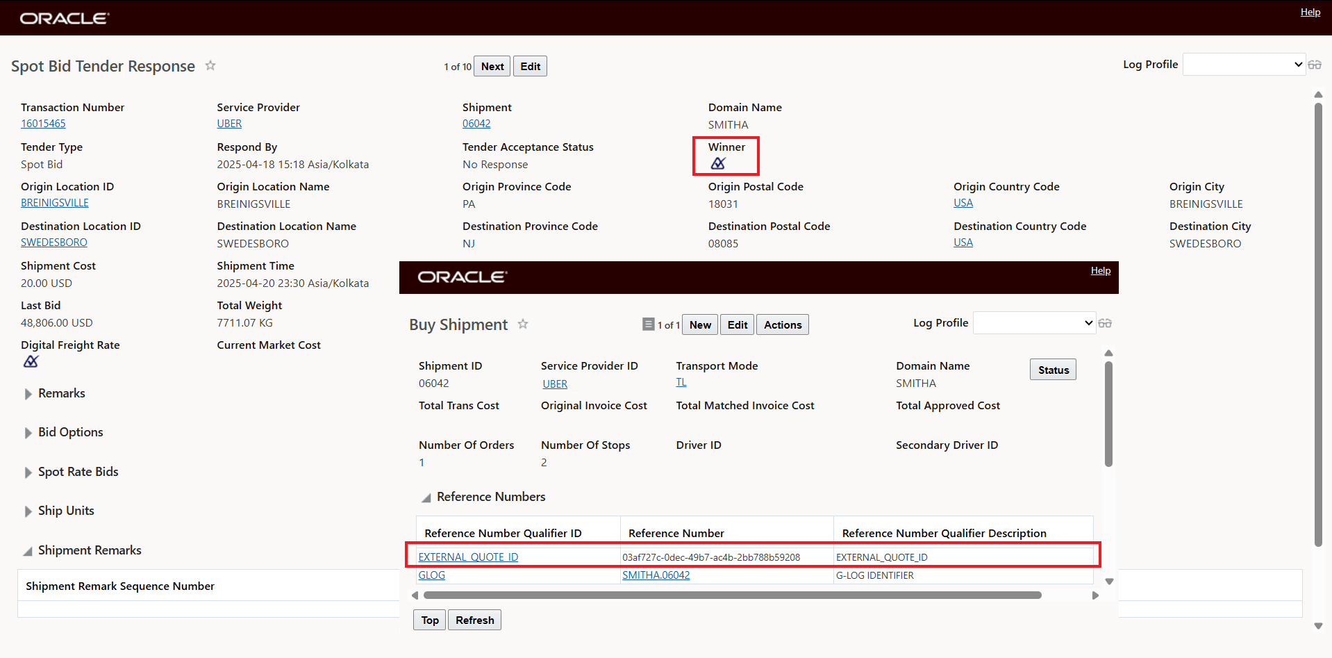Image resolution: width=1332 pixels, height=658 pixels.
Task: Click Tender Acceptance Status No Response value
Action: click(495, 164)
